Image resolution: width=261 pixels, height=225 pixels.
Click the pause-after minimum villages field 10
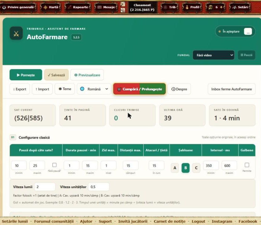coord(19,165)
